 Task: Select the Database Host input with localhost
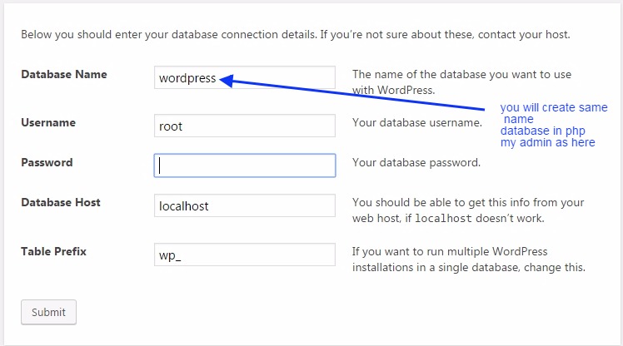245,205
